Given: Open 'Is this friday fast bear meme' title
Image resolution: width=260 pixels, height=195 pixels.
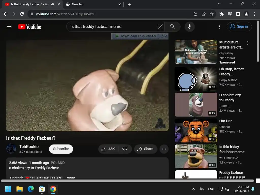Looking at the screenshot, I should pos(232,149).
